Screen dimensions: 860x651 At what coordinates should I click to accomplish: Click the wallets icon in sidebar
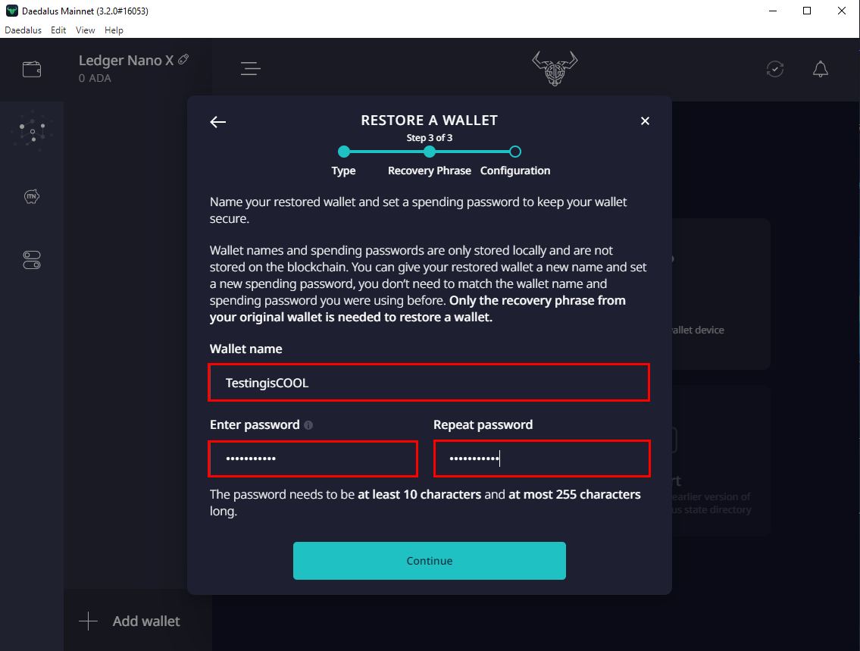[32, 70]
